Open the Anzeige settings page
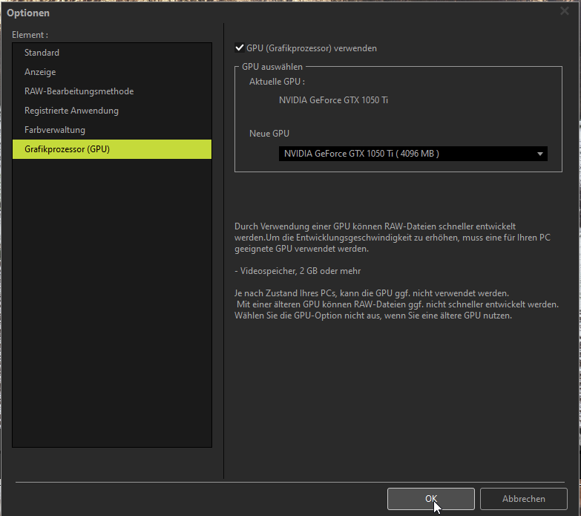This screenshot has height=516, width=581. coord(40,72)
